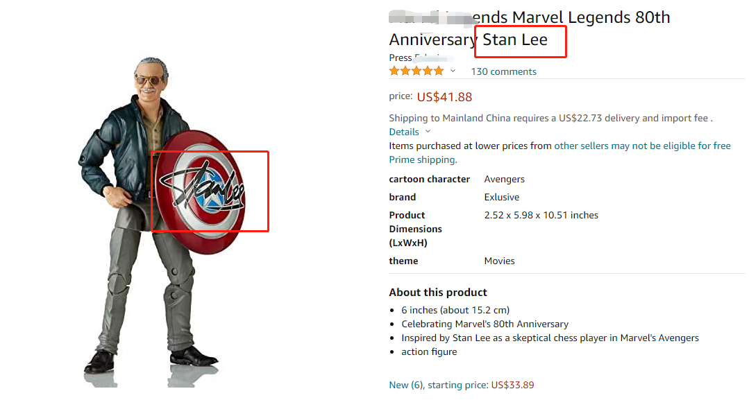Open the rating breakdown chevron beside stars
Viewport: 749px width, 416px height.
click(x=453, y=71)
